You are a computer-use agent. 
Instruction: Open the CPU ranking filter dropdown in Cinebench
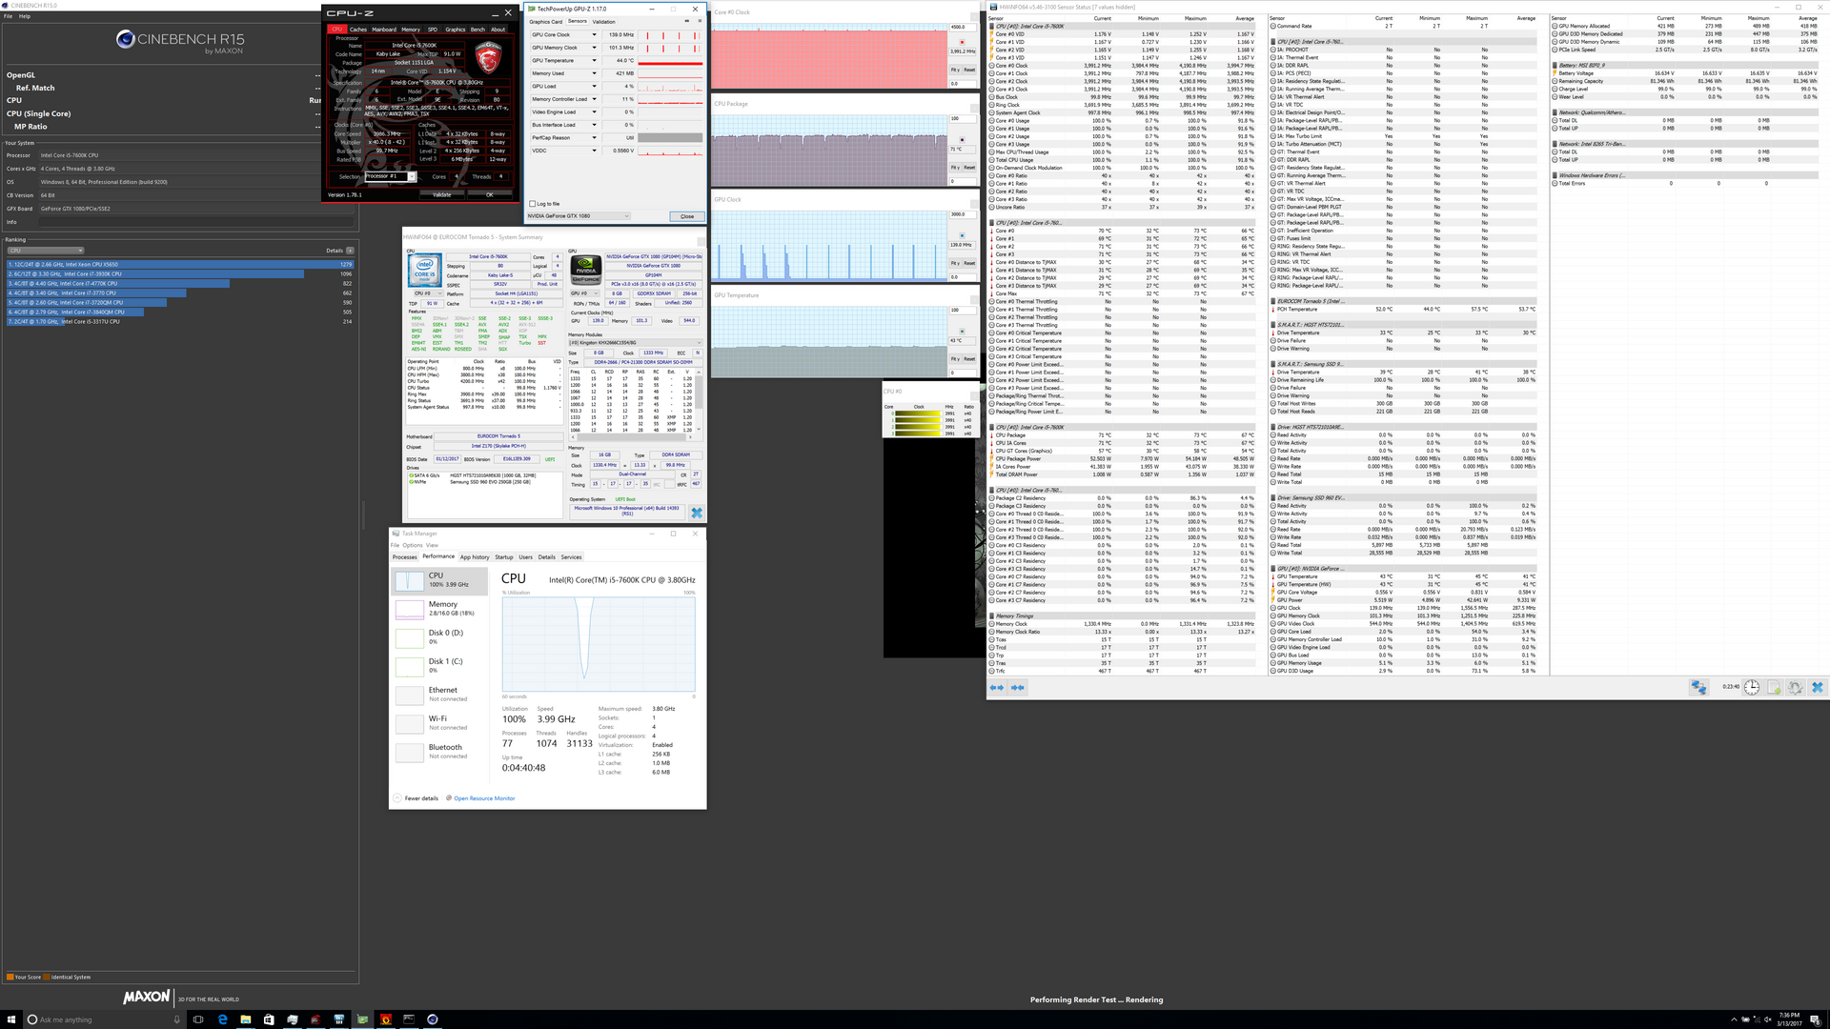(x=46, y=251)
